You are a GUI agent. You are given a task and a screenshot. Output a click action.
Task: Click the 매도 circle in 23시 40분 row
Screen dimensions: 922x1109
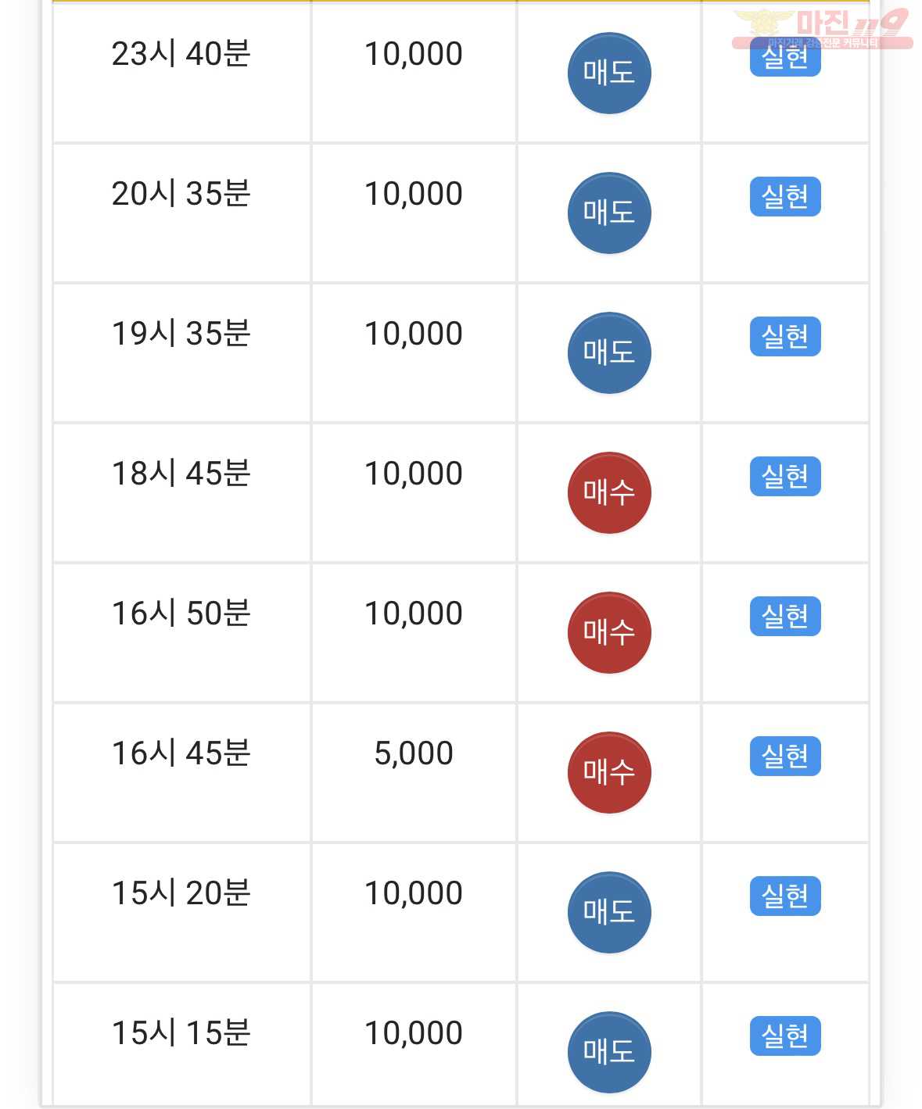tap(609, 73)
